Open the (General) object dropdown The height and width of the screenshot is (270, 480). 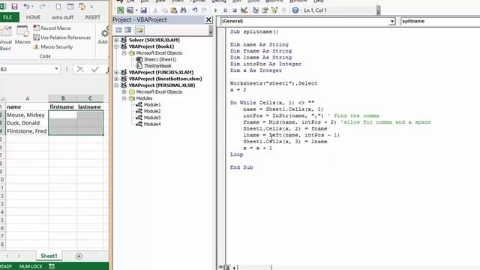[391, 21]
